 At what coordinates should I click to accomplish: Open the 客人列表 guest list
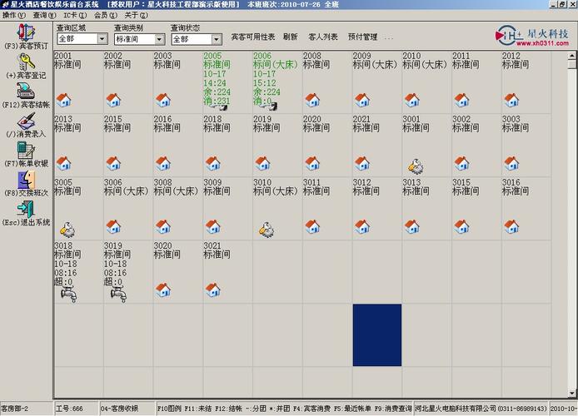point(323,37)
